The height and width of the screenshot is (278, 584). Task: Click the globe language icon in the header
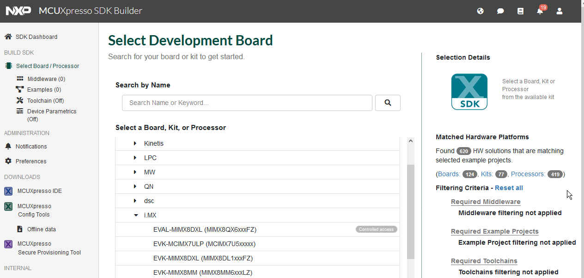[x=480, y=11]
